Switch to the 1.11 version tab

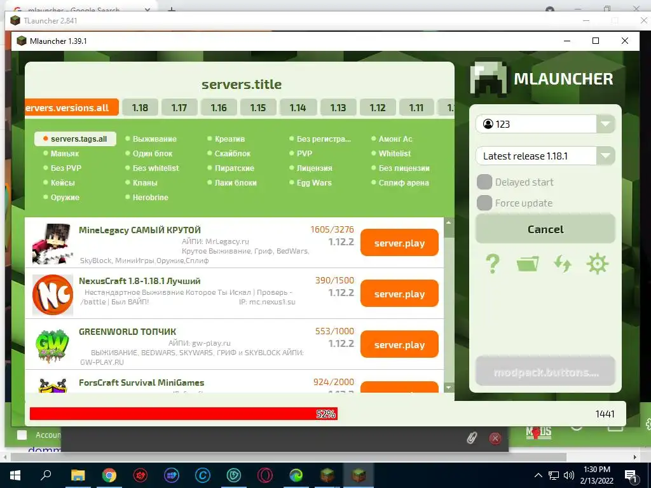pyautogui.click(x=416, y=107)
